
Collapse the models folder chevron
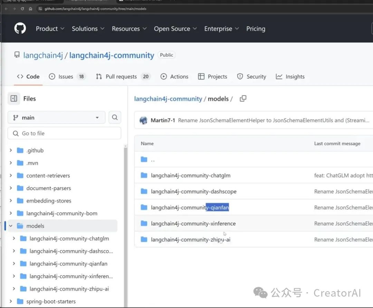(x=11, y=226)
